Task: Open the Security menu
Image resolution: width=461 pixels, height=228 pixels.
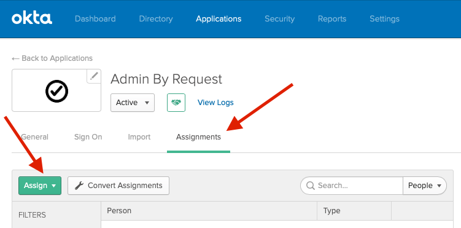Action: (x=279, y=19)
